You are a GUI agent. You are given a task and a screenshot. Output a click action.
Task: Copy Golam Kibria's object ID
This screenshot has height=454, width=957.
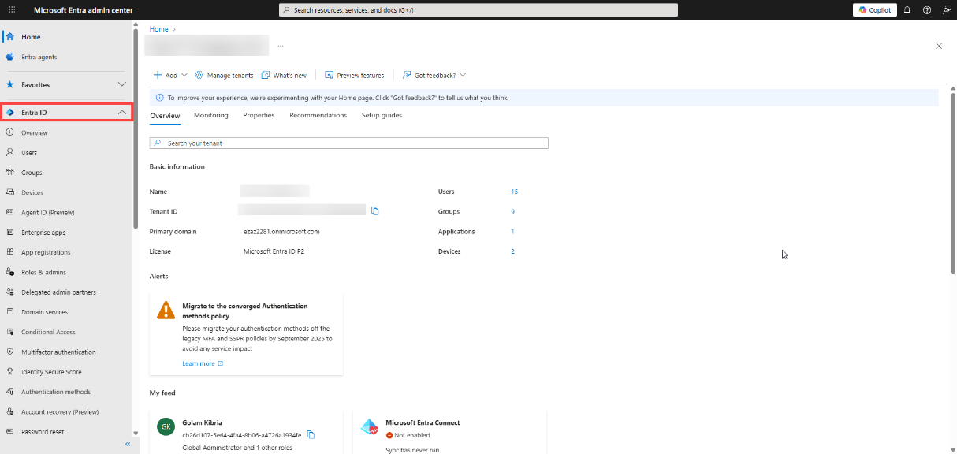coord(311,435)
